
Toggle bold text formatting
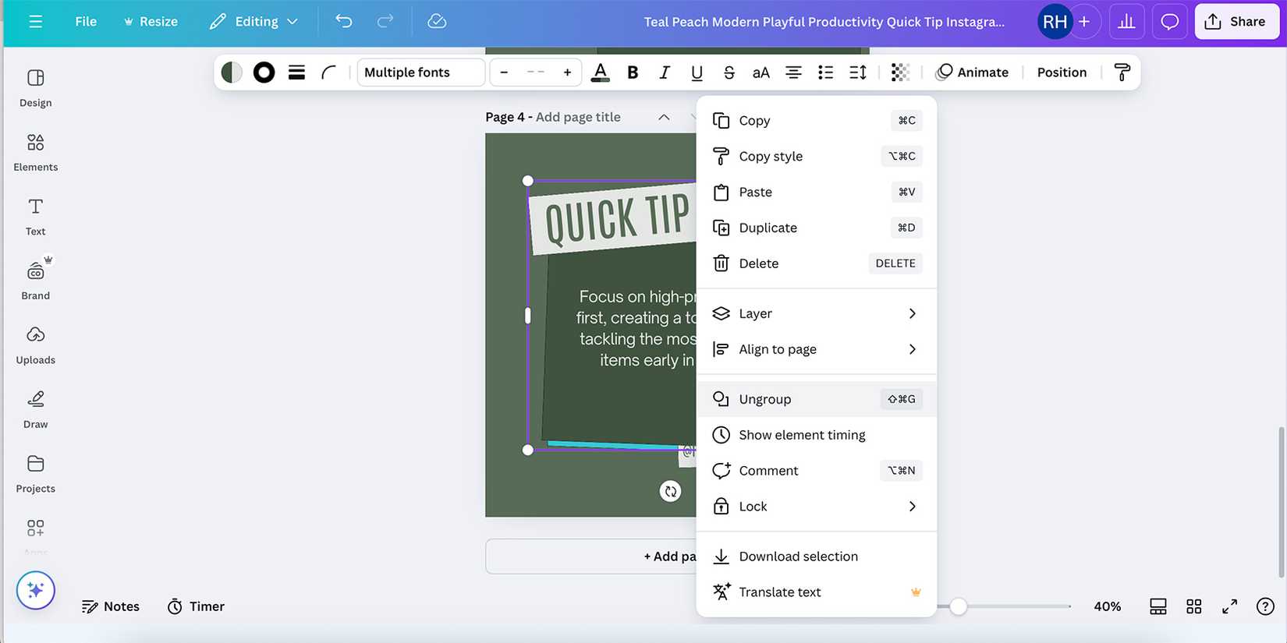633,72
